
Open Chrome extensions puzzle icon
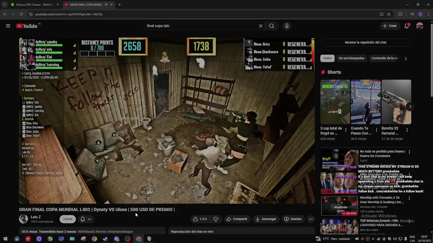(400, 14)
